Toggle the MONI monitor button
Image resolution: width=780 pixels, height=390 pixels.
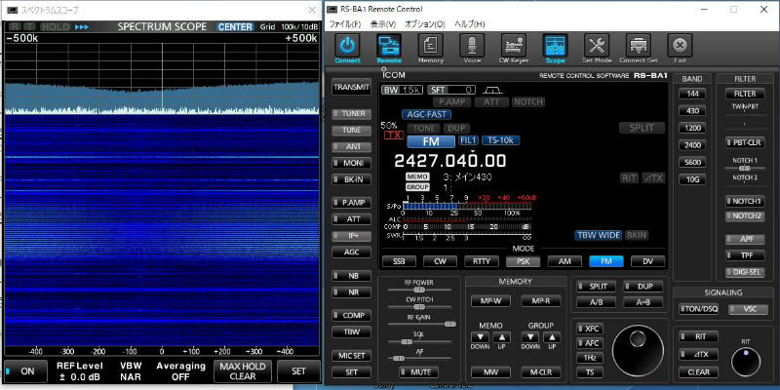(351, 163)
